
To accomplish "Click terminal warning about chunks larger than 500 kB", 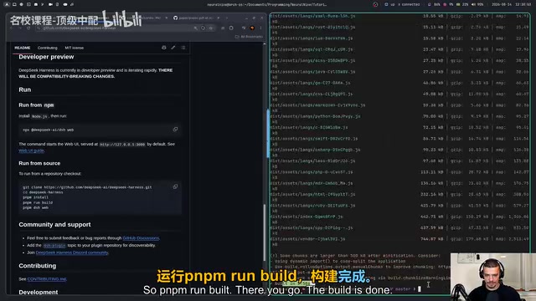I will [355, 256].
